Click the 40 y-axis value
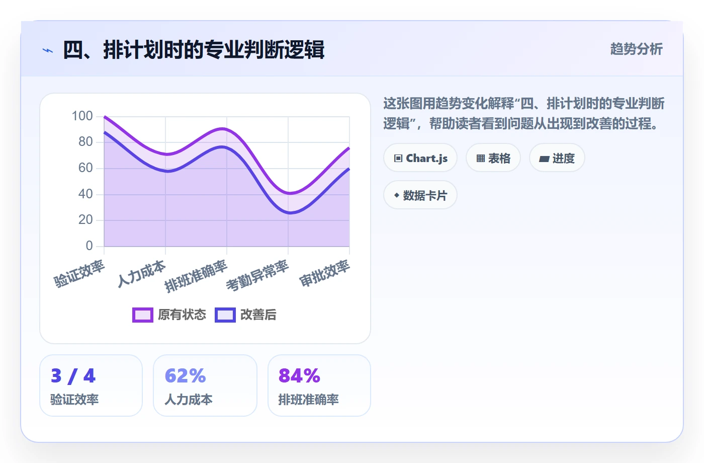 [x=86, y=194]
